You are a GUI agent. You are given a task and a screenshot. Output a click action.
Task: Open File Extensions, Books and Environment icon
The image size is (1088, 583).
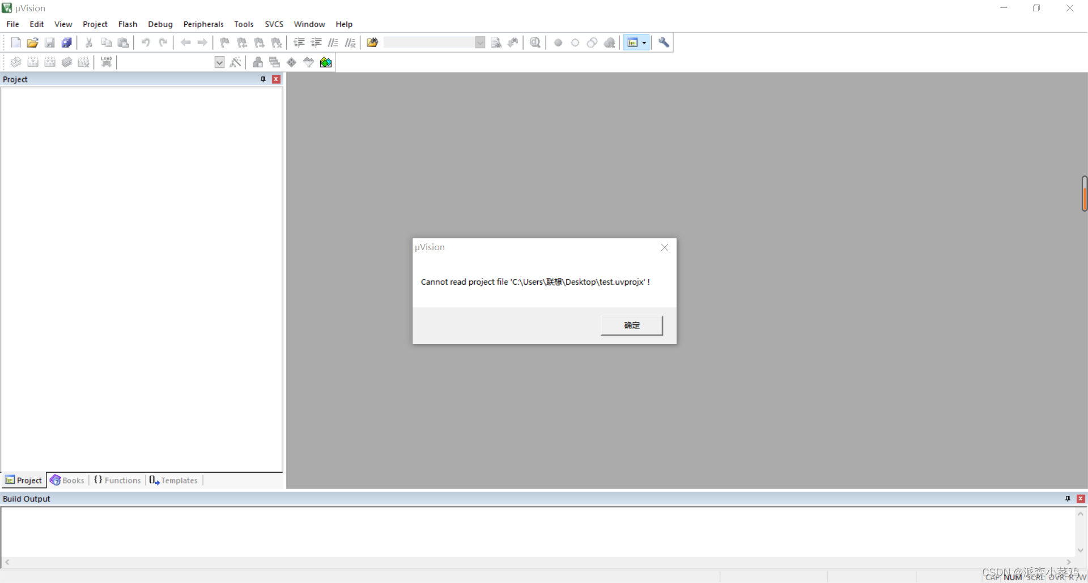coord(258,62)
